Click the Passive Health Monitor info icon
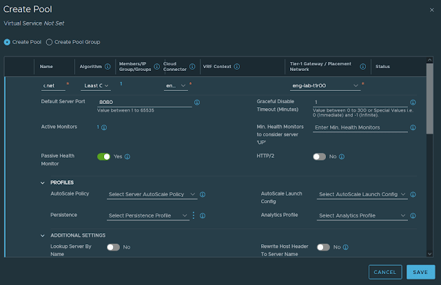The image size is (441, 285). [x=127, y=157]
